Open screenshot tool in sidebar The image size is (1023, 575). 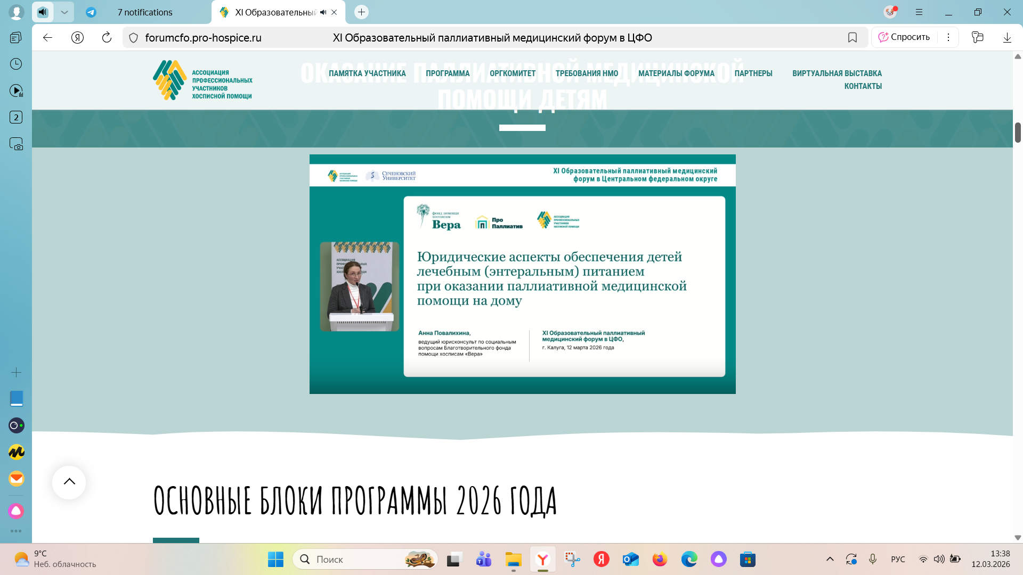16,144
